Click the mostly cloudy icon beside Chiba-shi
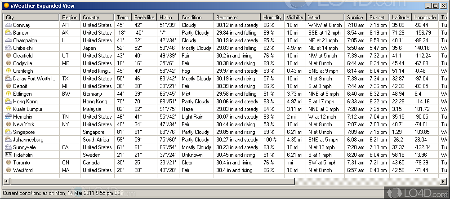 [9, 48]
